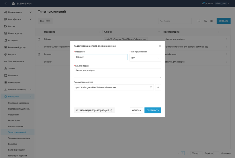The image size is (235, 158).
Task: Clear the launch parameter path field
Action: click(151, 87)
